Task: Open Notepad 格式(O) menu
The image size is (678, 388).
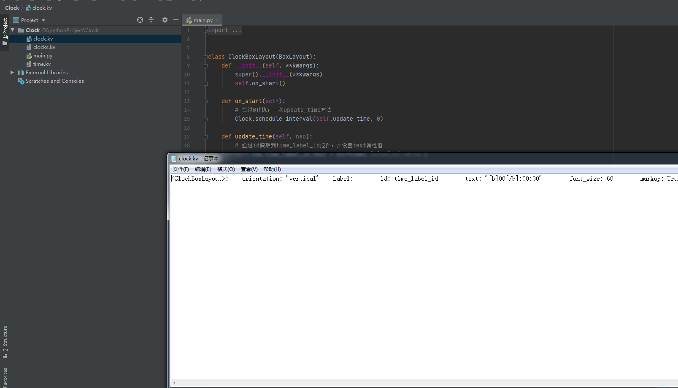Action: pyautogui.click(x=226, y=169)
